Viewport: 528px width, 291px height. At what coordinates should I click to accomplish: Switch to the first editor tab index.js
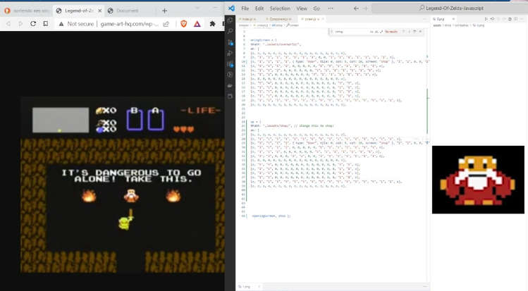click(x=249, y=19)
